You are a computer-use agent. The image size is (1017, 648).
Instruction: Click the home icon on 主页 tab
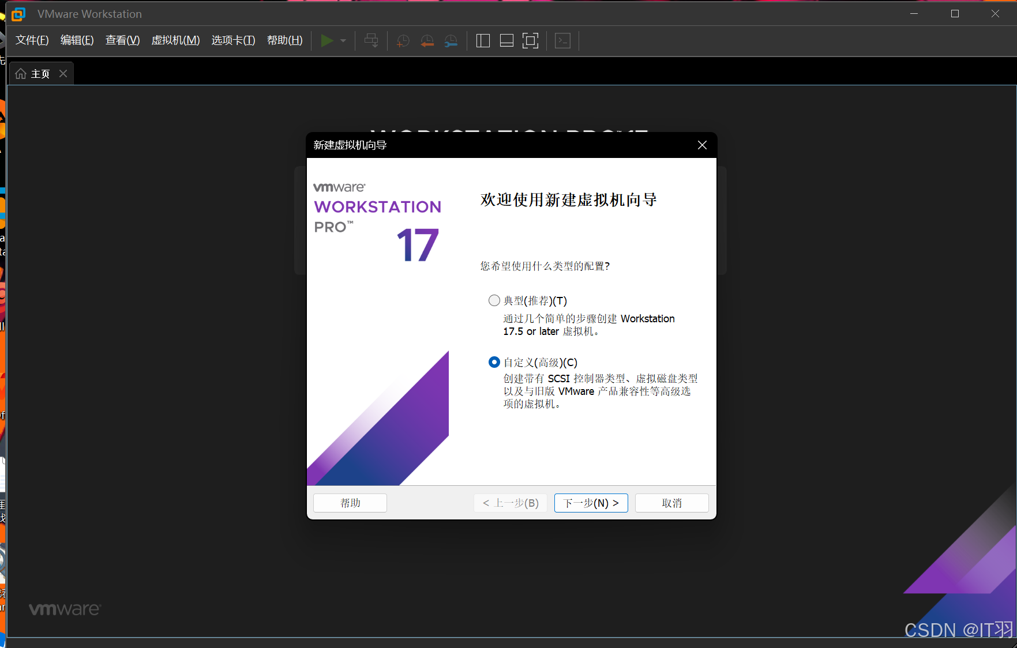click(x=21, y=74)
